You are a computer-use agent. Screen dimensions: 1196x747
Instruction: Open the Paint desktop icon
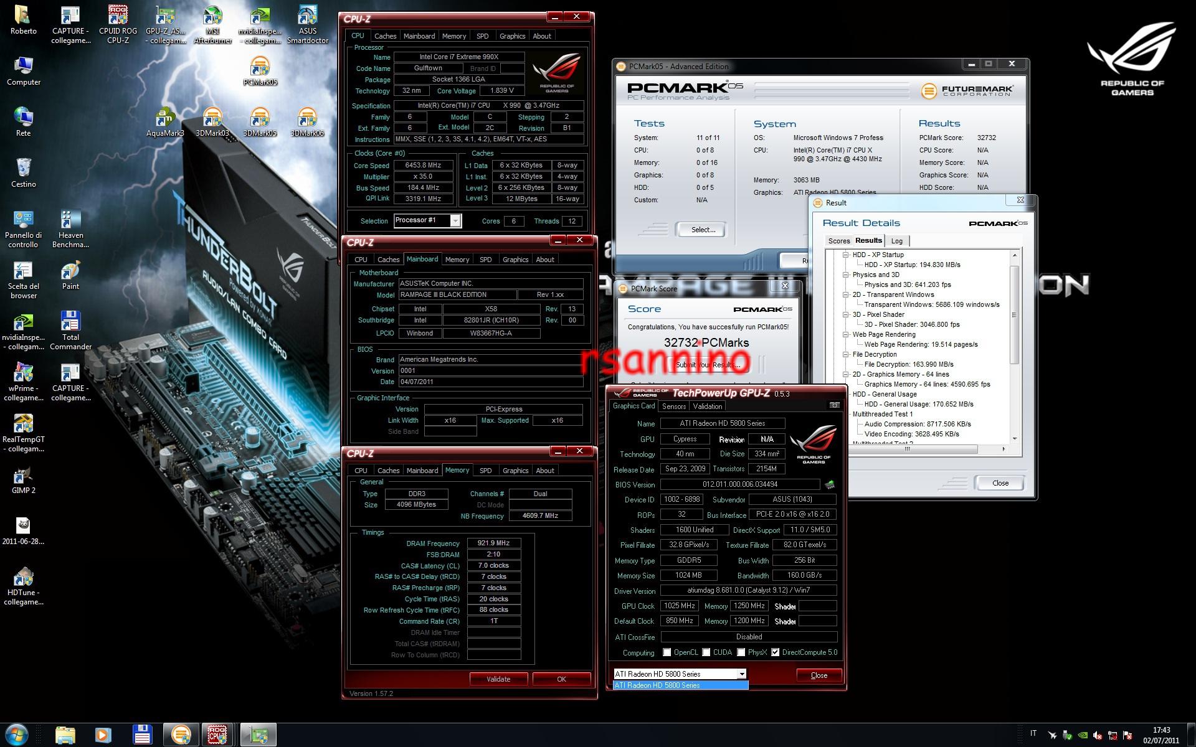(x=70, y=275)
